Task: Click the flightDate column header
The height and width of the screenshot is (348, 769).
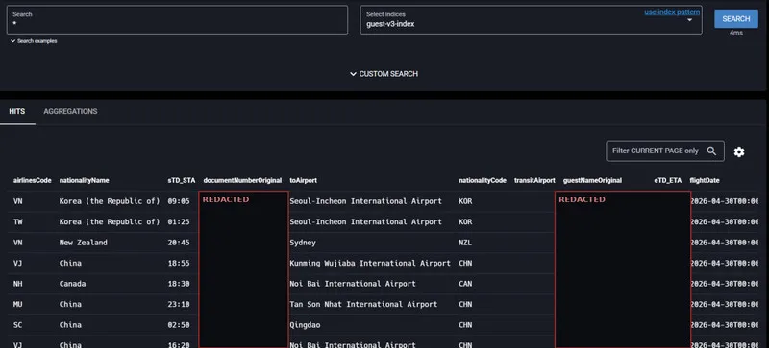Action: point(705,180)
